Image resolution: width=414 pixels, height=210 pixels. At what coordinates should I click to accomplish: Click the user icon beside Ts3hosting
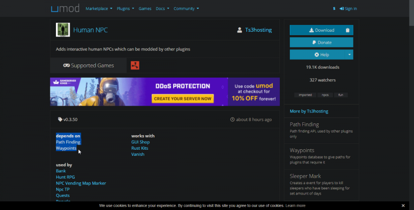point(239,30)
